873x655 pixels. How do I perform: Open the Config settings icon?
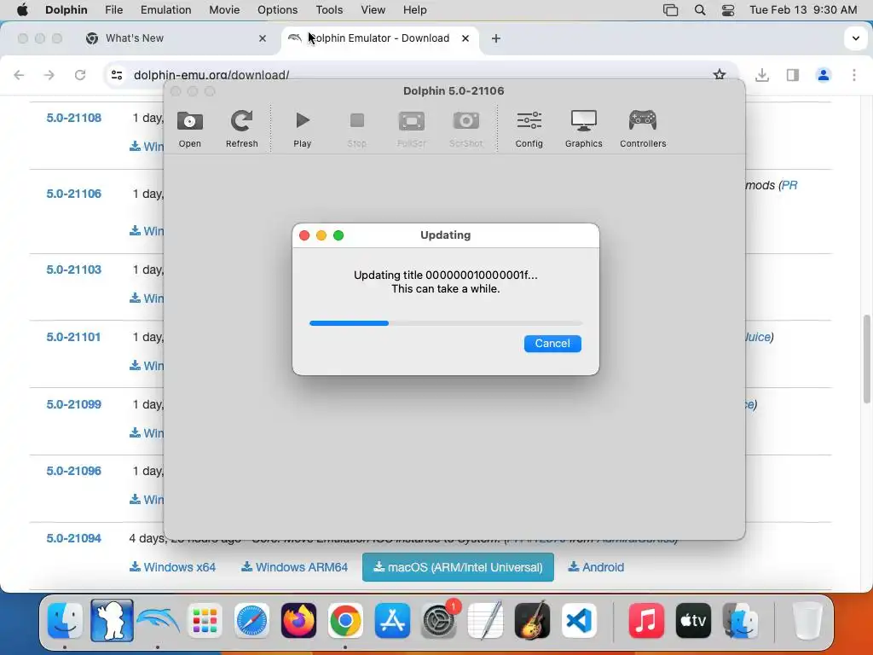pyautogui.click(x=529, y=129)
